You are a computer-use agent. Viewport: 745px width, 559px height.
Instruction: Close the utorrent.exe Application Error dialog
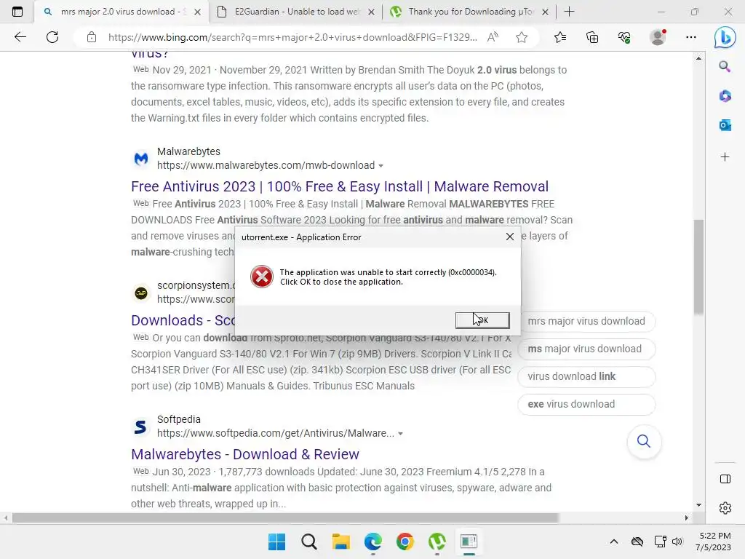pos(510,237)
